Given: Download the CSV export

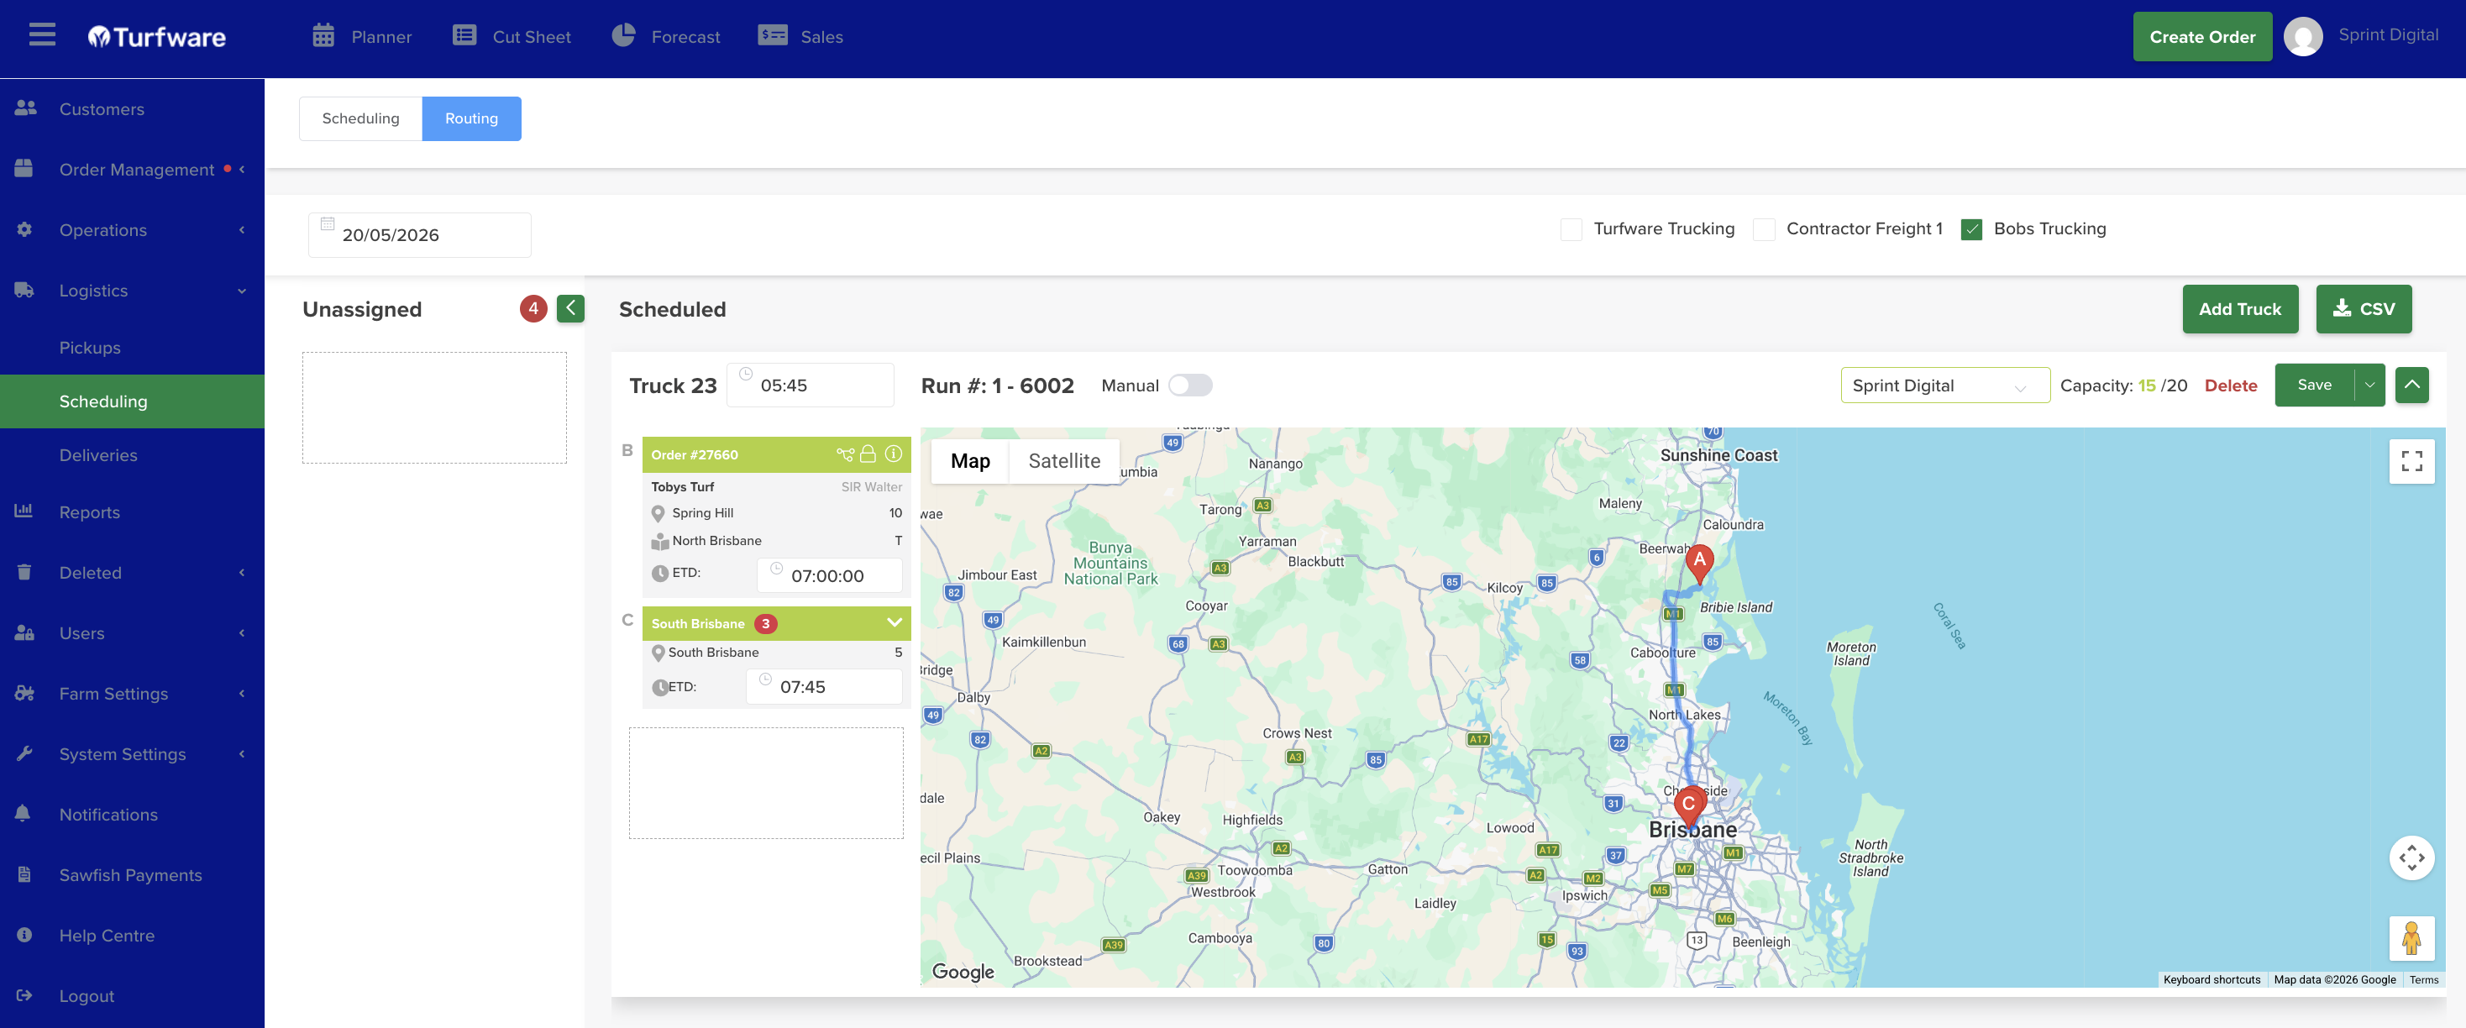Looking at the screenshot, I should pyautogui.click(x=2363, y=308).
